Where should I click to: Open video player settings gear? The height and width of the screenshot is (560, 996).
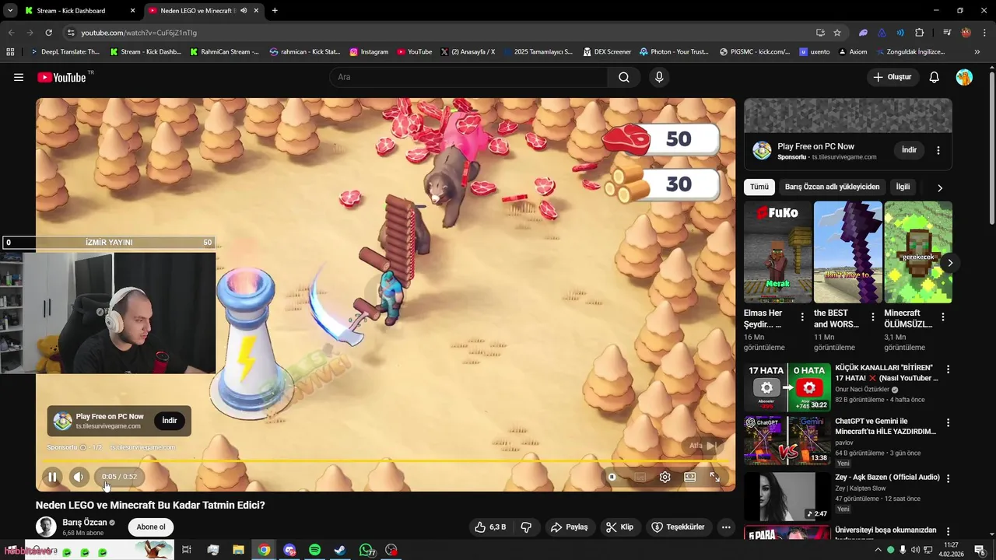[665, 477]
